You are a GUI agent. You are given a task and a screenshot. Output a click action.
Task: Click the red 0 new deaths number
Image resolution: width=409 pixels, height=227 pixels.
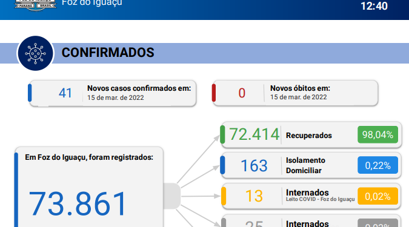click(x=242, y=93)
